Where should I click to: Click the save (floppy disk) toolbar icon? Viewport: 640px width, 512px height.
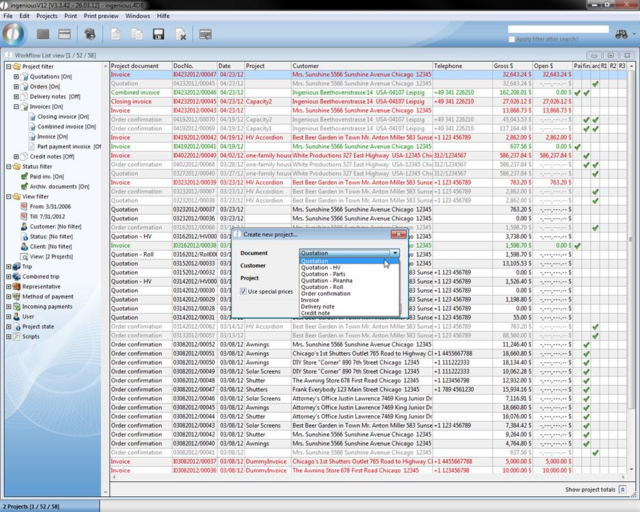tap(158, 34)
